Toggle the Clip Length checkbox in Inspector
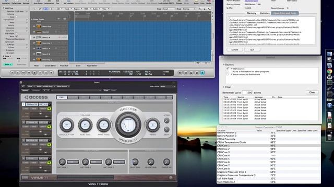This screenshot has height=187, width=334. point(16,33)
